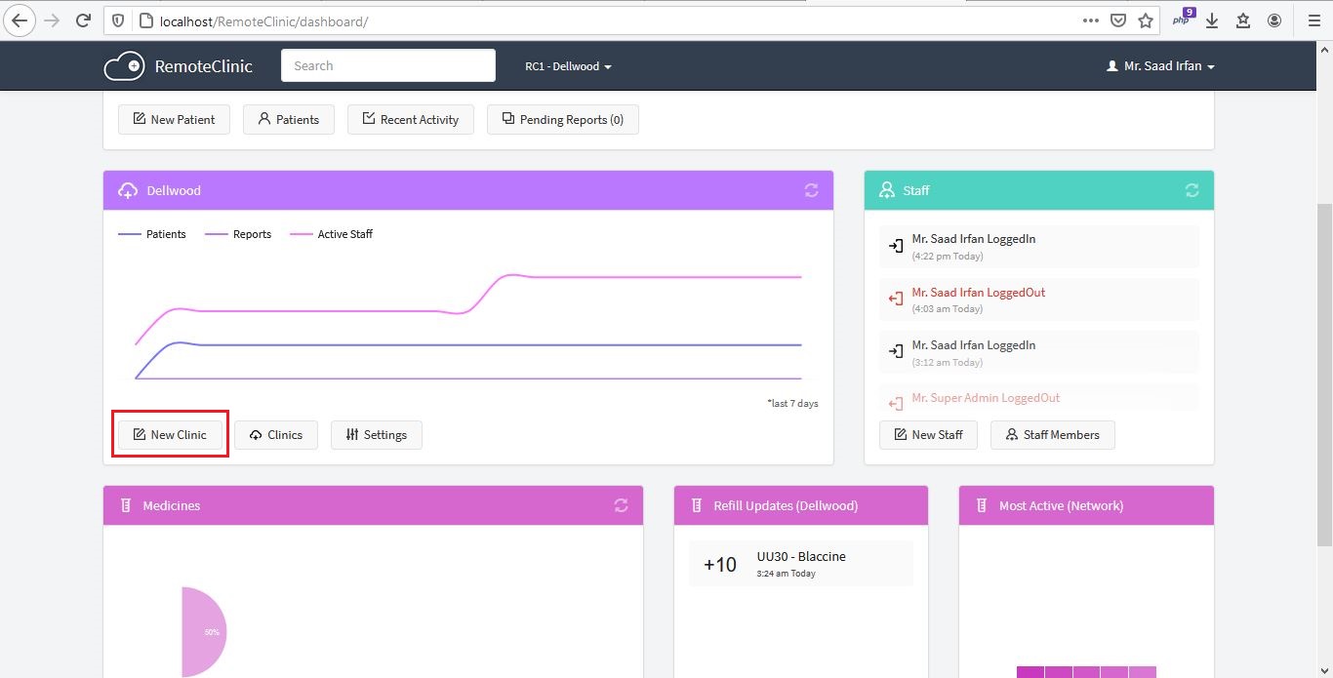
Task: Toggle the Patients legend series
Action: pyautogui.click(x=152, y=234)
